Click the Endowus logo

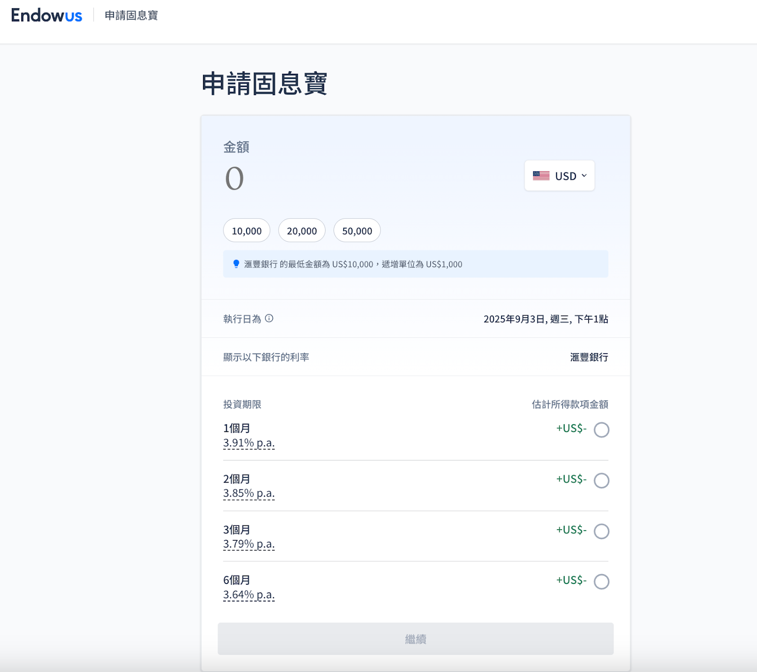tap(46, 16)
